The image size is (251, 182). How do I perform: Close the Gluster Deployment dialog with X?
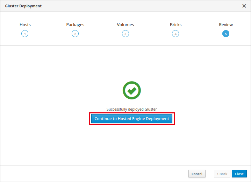pos(244,6)
